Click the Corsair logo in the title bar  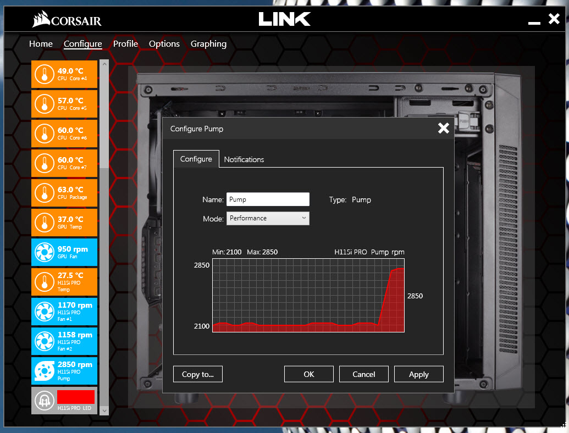point(67,19)
